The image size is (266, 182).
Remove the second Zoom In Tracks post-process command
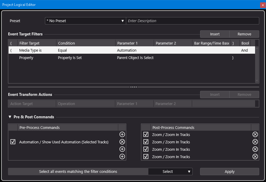pyautogui.click(x=255, y=142)
